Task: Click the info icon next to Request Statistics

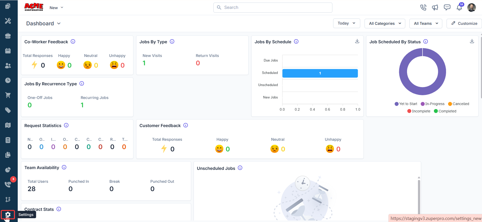Action: (66, 125)
